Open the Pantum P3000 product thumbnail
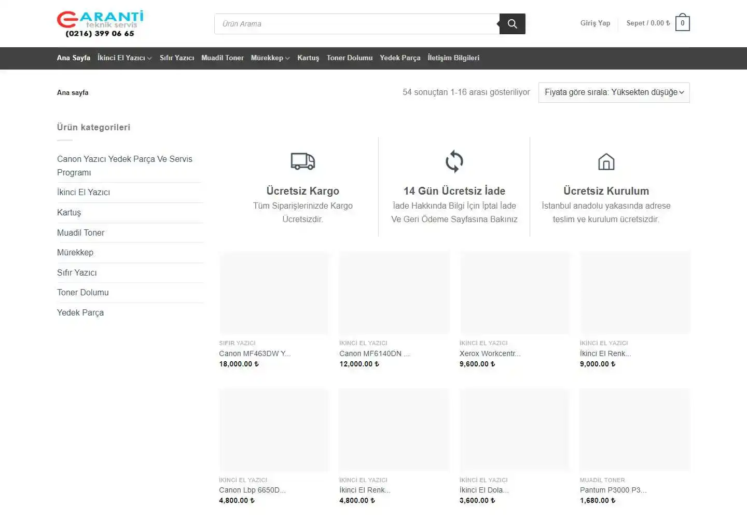The image size is (747, 519). tap(635, 430)
